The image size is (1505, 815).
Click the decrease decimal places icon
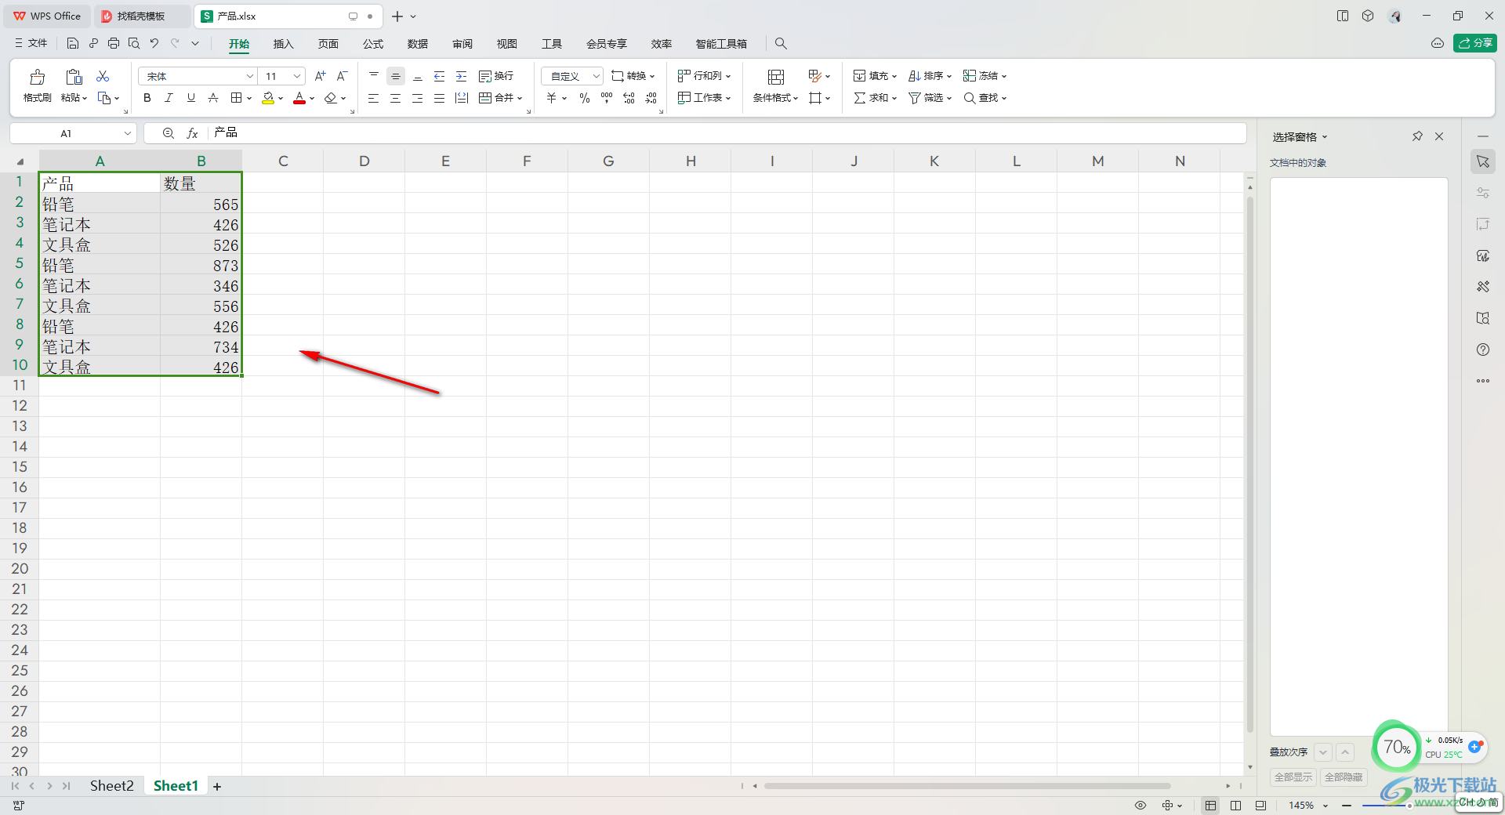click(x=651, y=98)
